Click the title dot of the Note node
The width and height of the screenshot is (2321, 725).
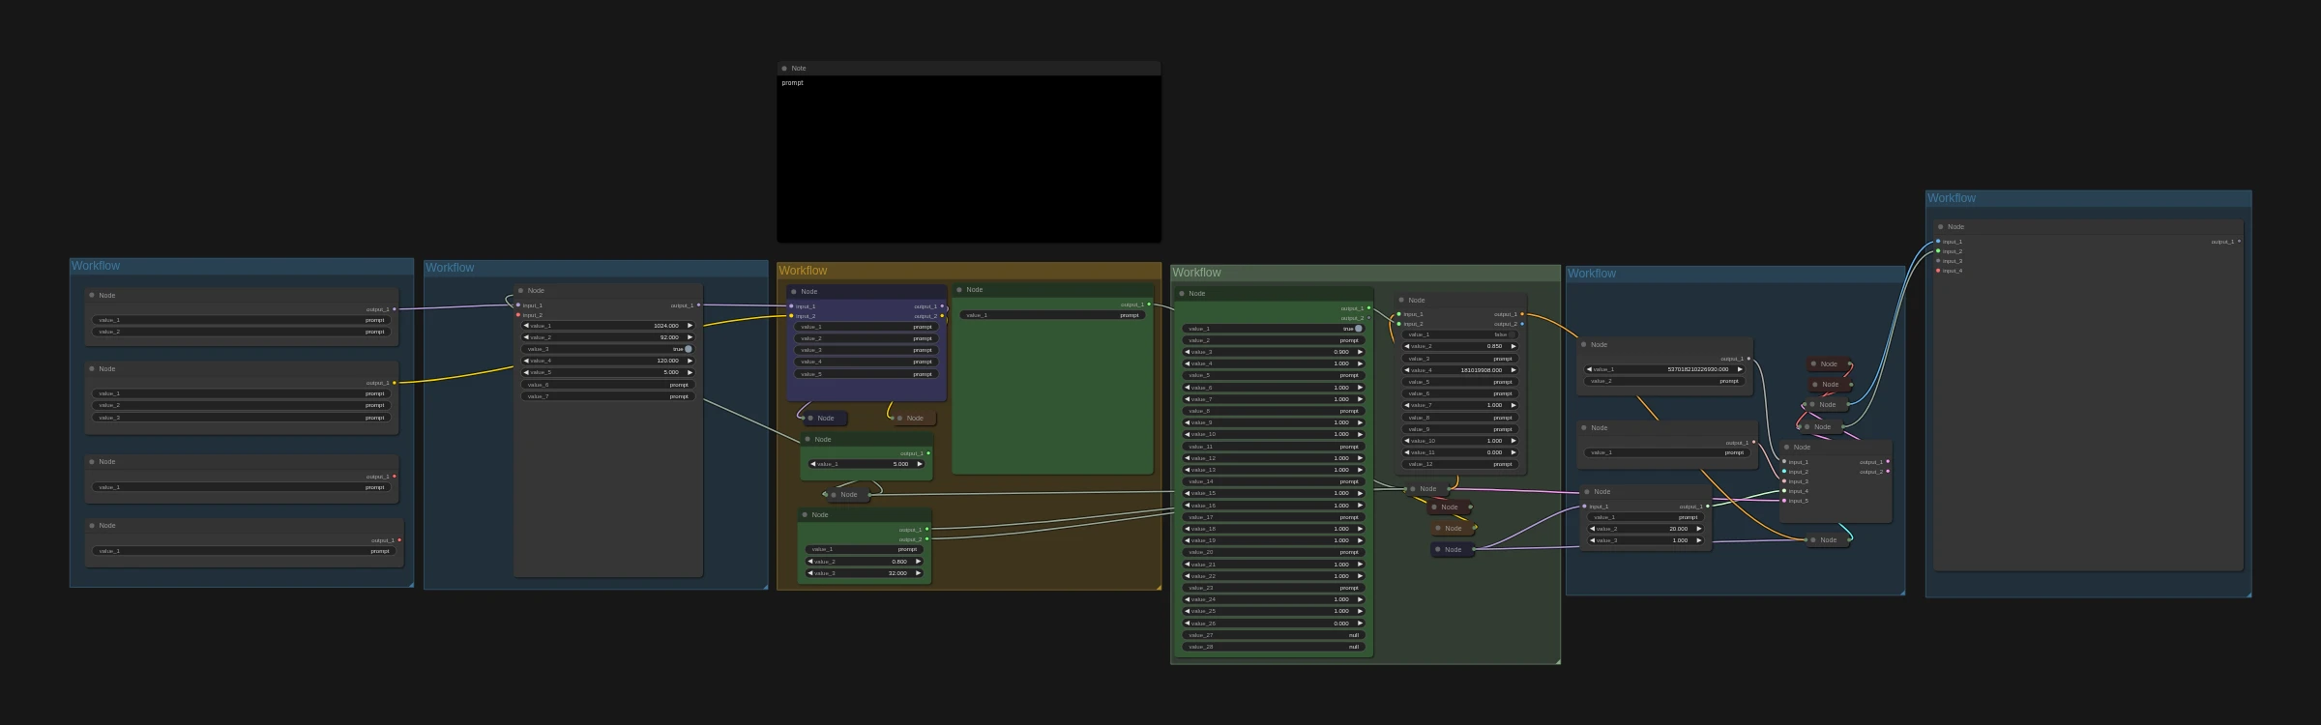point(784,69)
